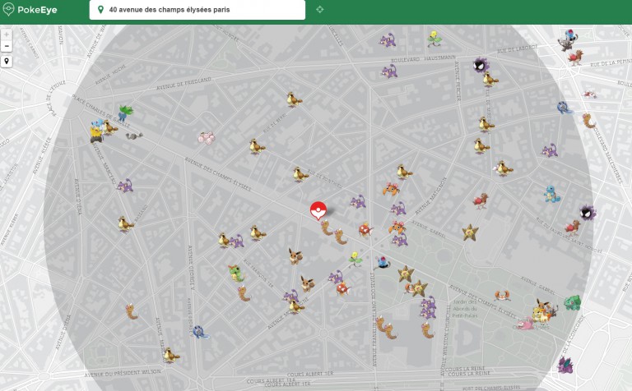The height and width of the screenshot is (391, 632).
Task: Click the blue Tentacool icon
Action: coord(383,262)
